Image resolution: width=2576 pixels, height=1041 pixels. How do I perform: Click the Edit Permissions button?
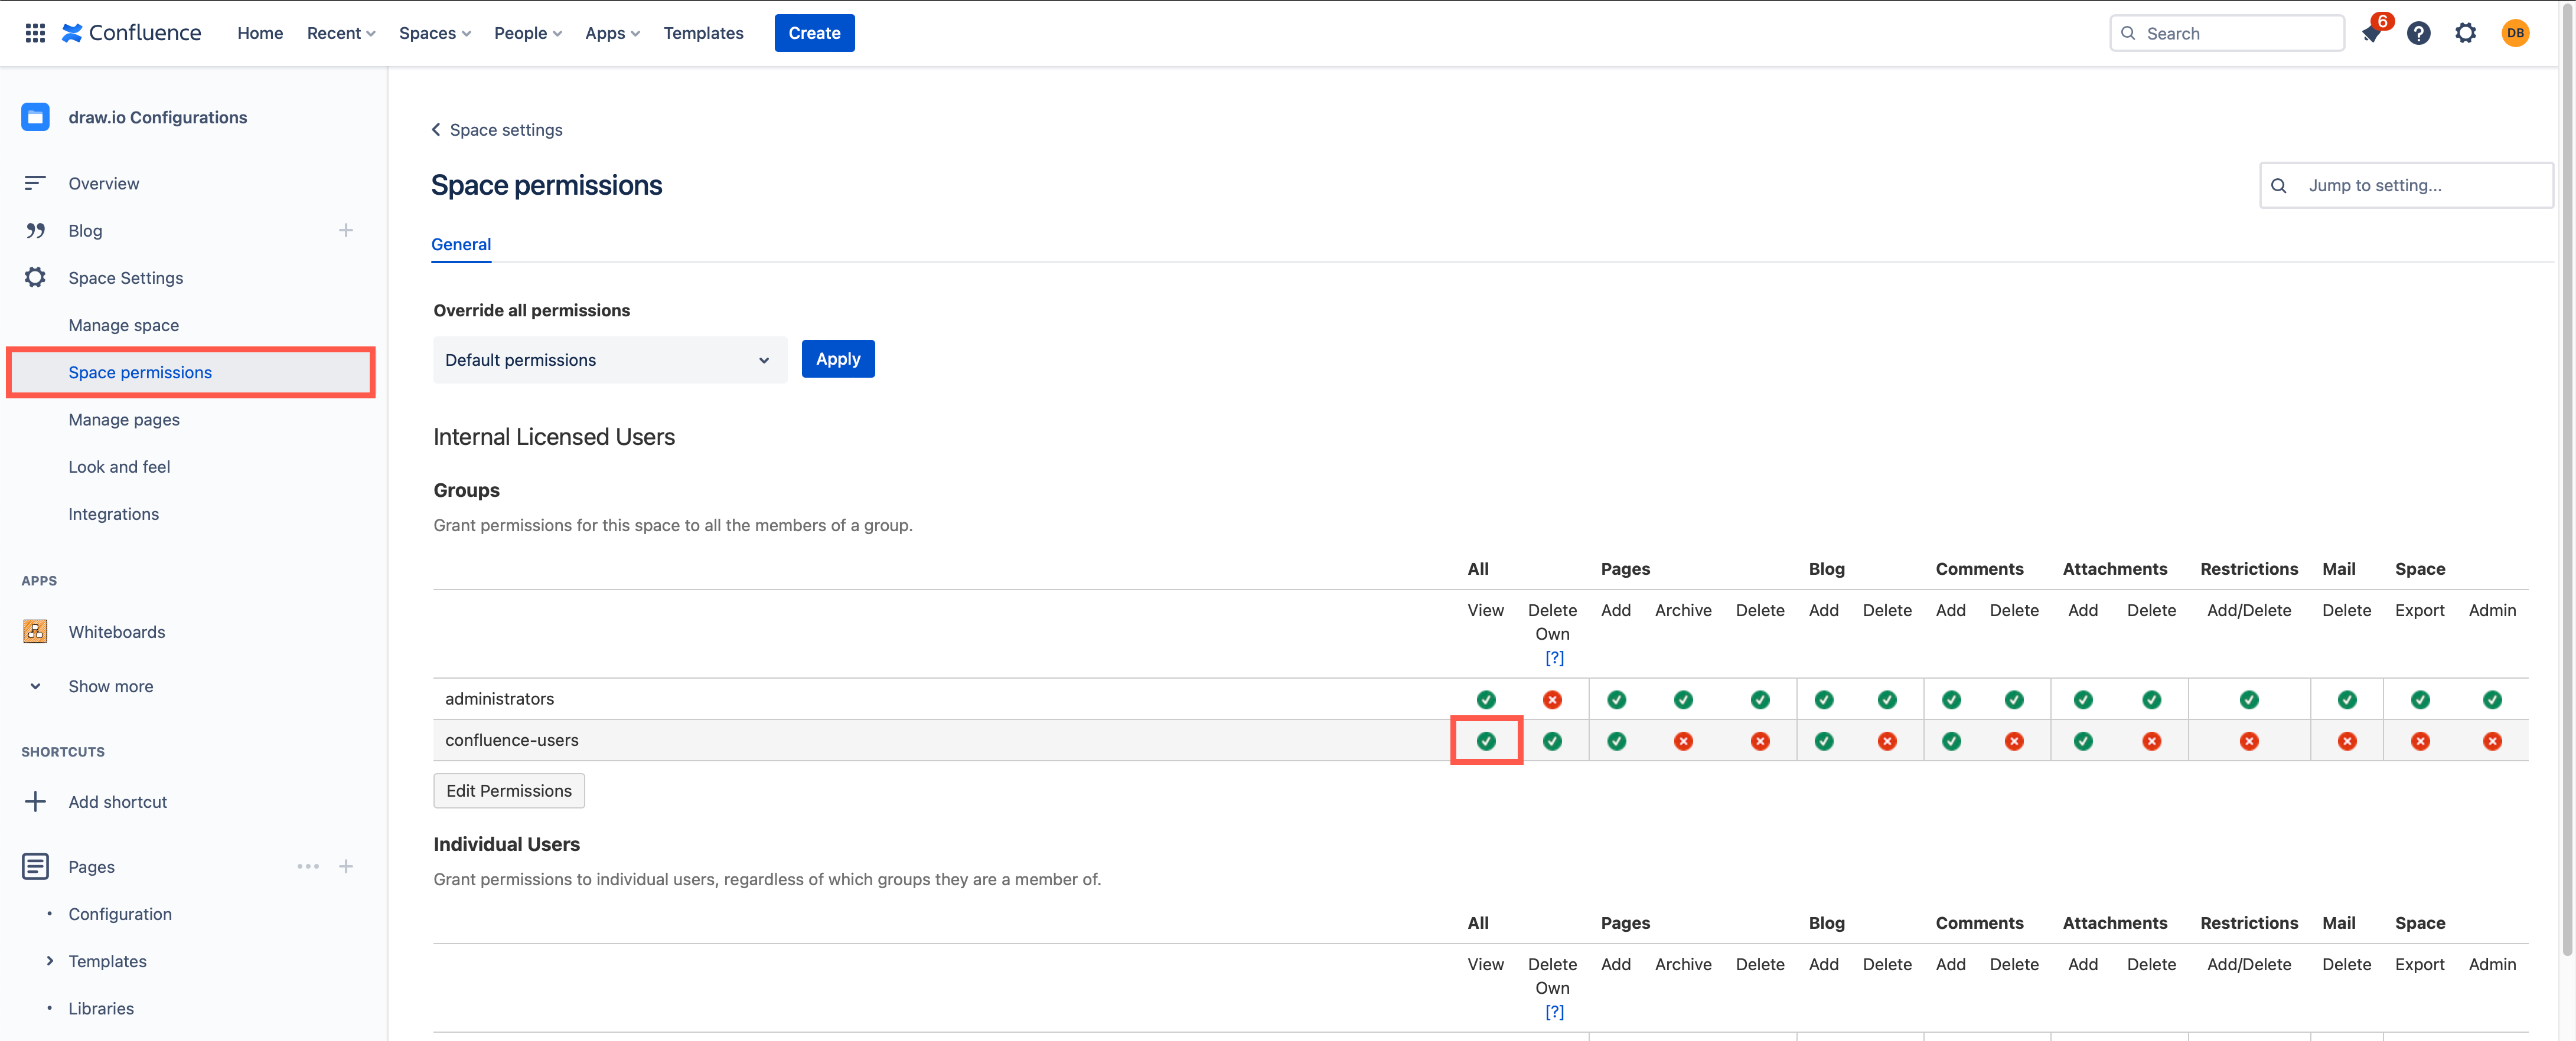pos(509,790)
